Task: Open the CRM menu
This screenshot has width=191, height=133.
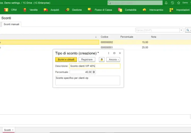Action: coord(14,10)
